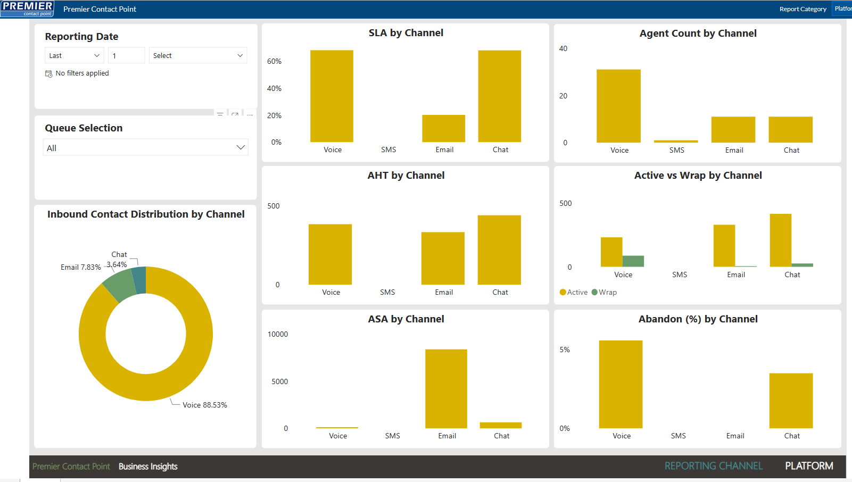Viewport: 852px width, 482px height.
Task: Select the SMS bar in Agent Count chart
Action: click(x=676, y=142)
